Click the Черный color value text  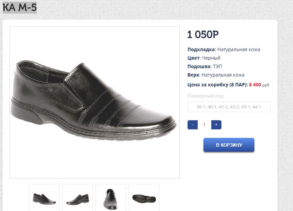[211, 58]
